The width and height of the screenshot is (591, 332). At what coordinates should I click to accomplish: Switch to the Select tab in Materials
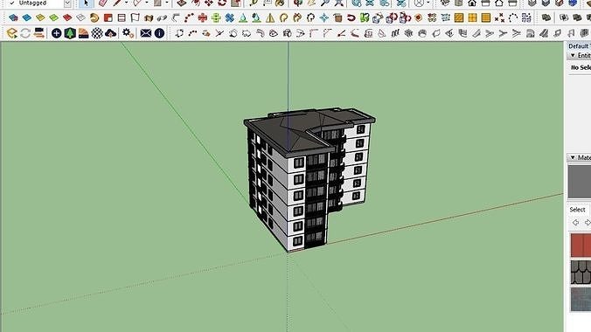pyautogui.click(x=577, y=210)
